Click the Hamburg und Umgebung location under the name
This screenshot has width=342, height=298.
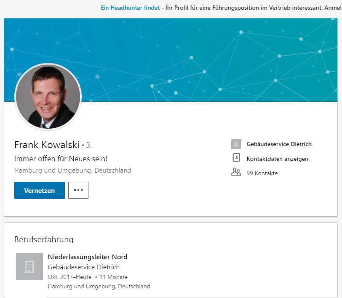click(72, 171)
